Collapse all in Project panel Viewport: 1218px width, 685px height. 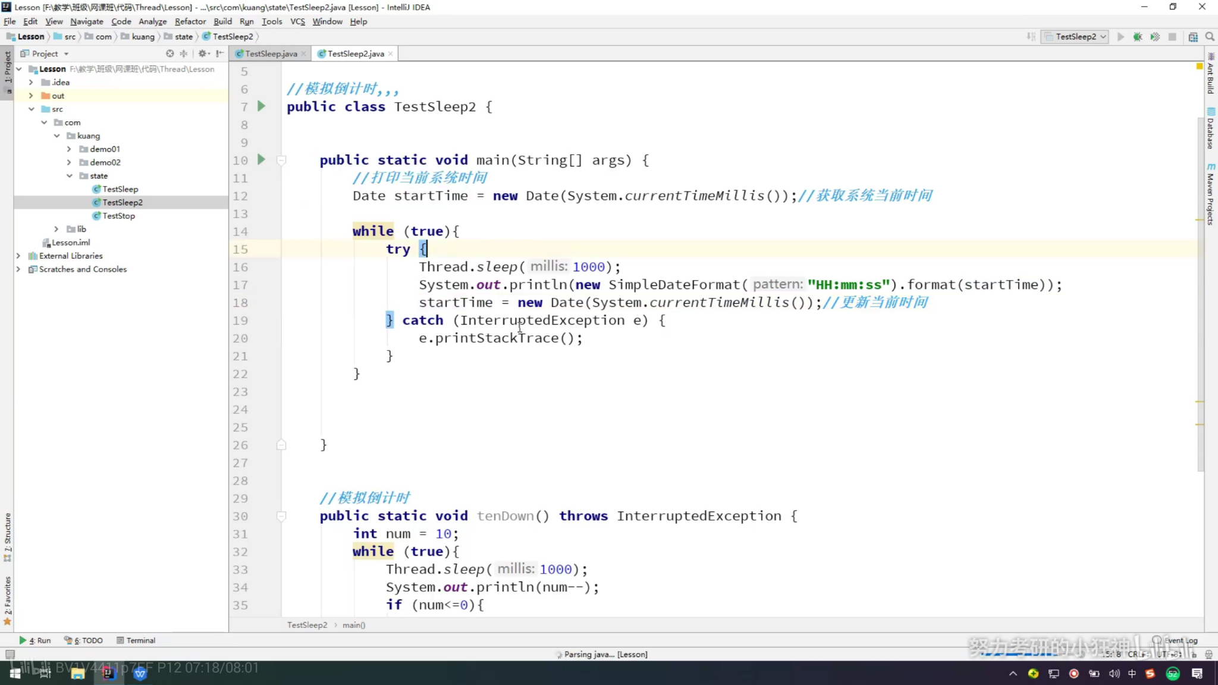click(184, 54)
